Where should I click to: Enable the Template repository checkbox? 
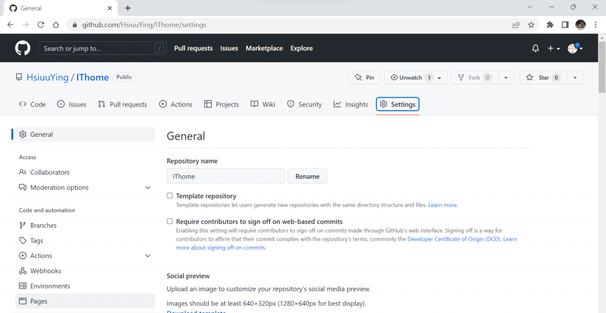click(170, 196)
